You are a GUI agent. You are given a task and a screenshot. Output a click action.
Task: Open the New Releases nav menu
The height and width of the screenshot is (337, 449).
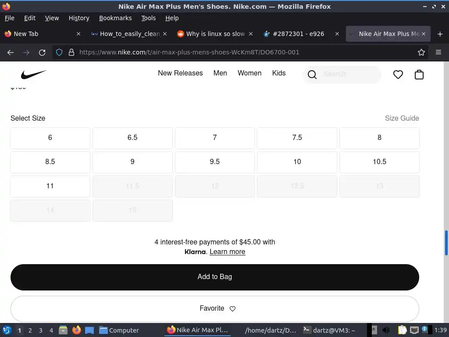tap(180, 73)
